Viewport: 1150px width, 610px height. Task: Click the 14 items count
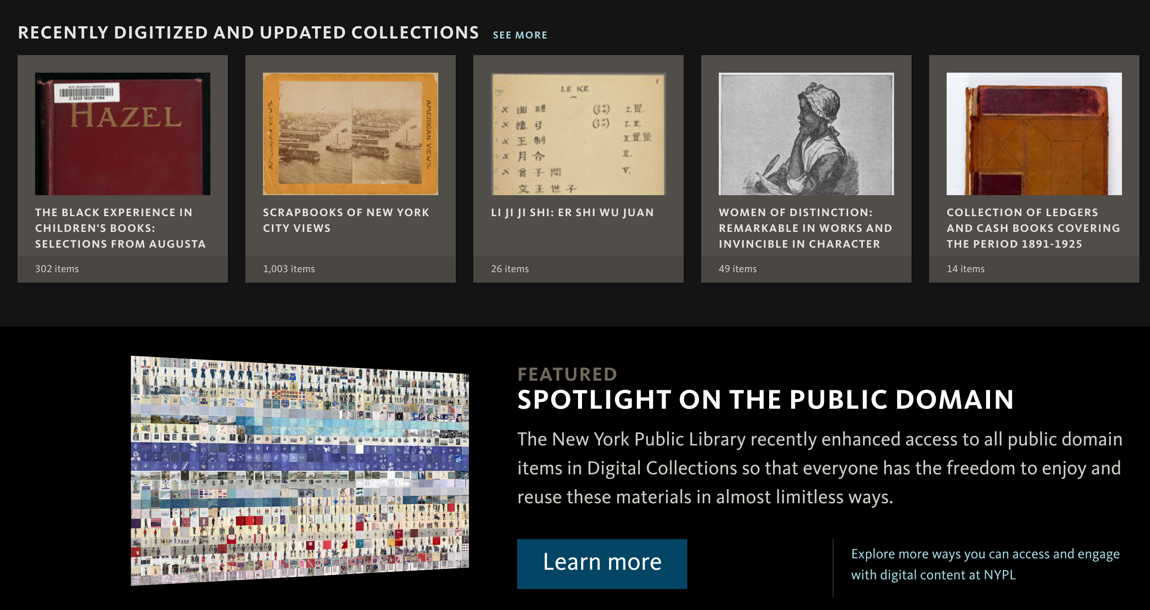tap(965, 268)
